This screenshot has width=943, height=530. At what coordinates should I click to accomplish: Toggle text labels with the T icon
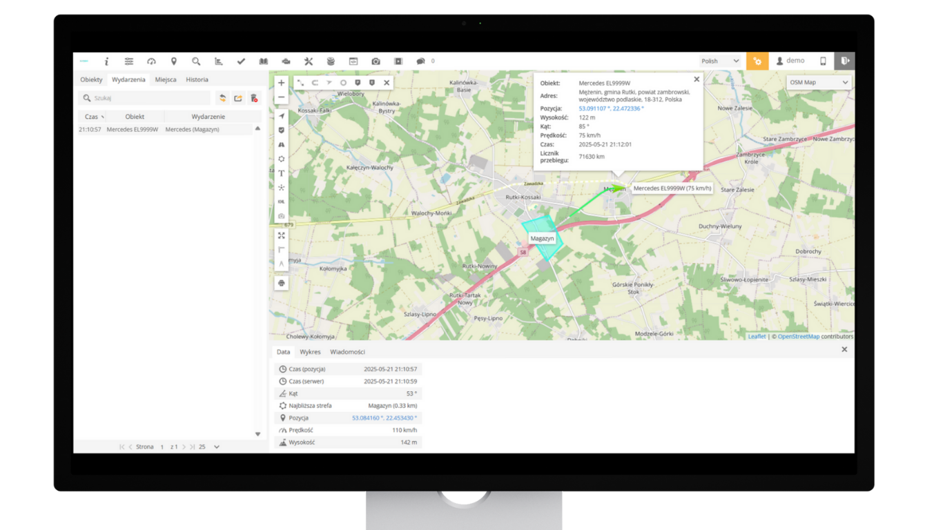(x=282, y=173)
